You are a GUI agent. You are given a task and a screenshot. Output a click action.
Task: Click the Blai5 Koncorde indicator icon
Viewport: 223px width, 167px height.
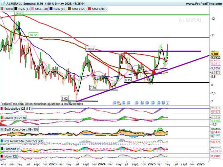tap(2, 129)
